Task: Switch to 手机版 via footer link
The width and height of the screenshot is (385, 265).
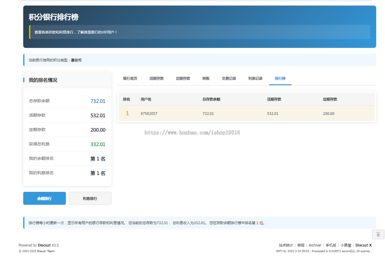Action: tap(331, 245)
